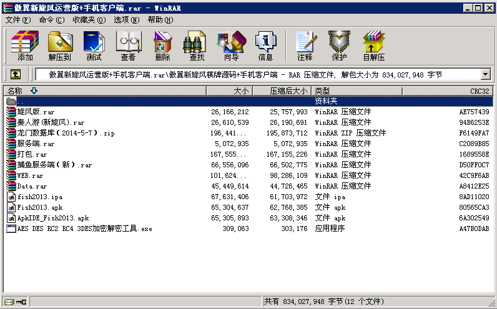Click the 解压到 (Extract To) toolbar icon

(x=59, y=46)
